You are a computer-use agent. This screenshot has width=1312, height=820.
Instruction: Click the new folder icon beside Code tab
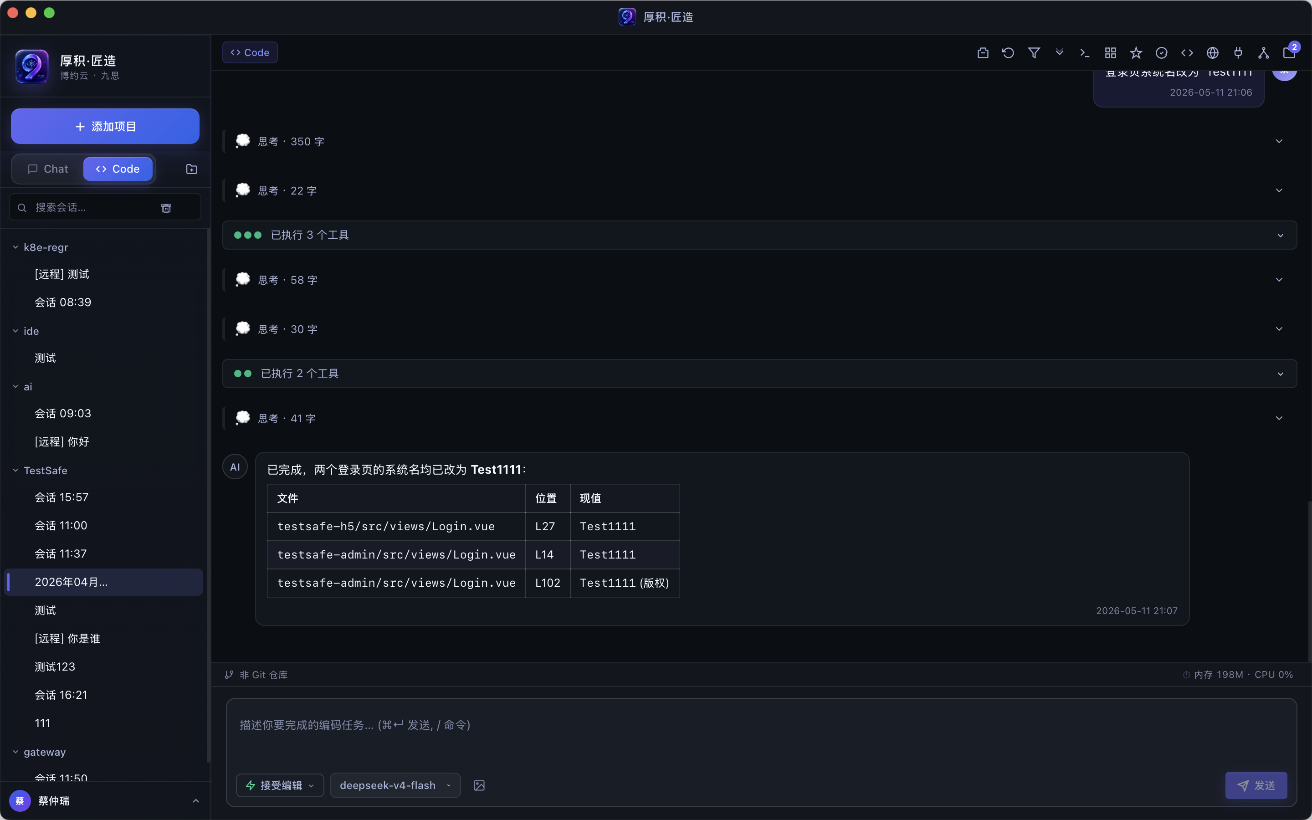coord(191,169)
